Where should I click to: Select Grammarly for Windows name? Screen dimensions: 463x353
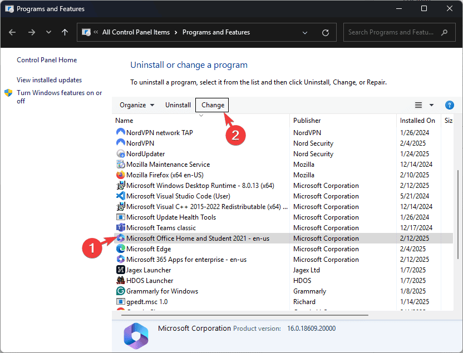pos(162,291)
